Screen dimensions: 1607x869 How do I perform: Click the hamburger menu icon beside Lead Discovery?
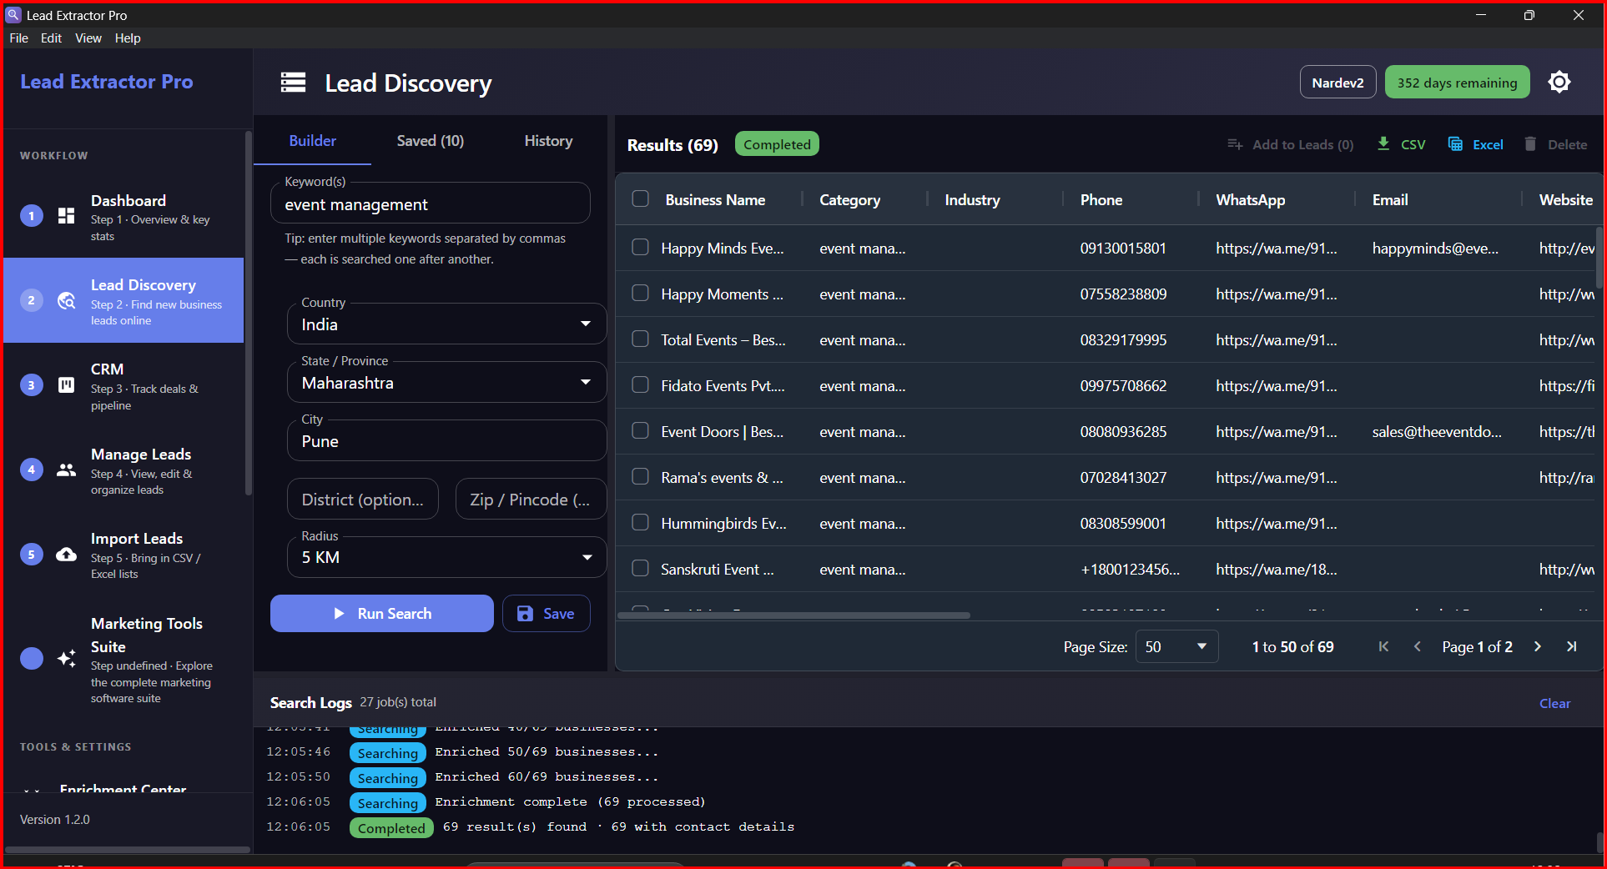pos(293,82)
